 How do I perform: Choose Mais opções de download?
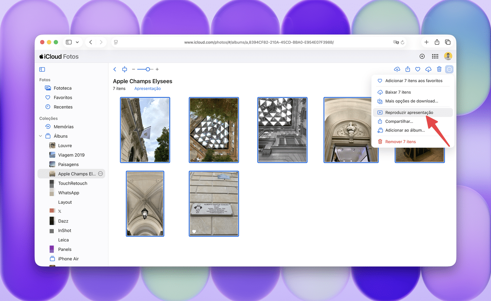(x=413, y=101)
